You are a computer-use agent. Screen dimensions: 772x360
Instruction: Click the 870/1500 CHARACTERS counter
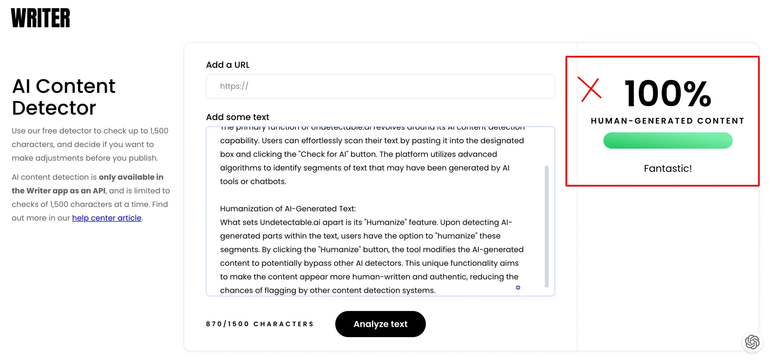pos(259,324)
